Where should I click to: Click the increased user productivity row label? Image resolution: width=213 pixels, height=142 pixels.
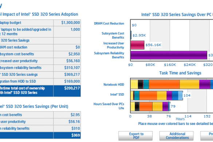pos(18,61)
